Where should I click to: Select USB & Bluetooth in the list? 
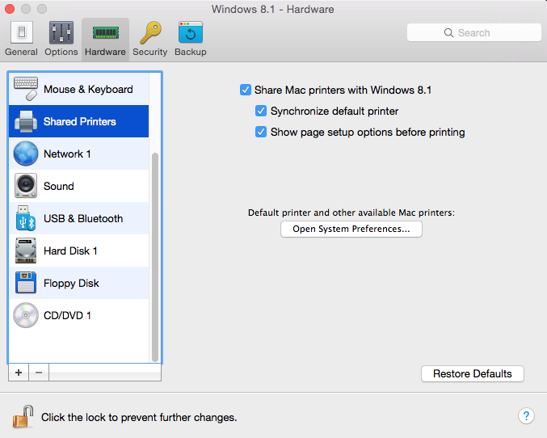tap(79, 218)
